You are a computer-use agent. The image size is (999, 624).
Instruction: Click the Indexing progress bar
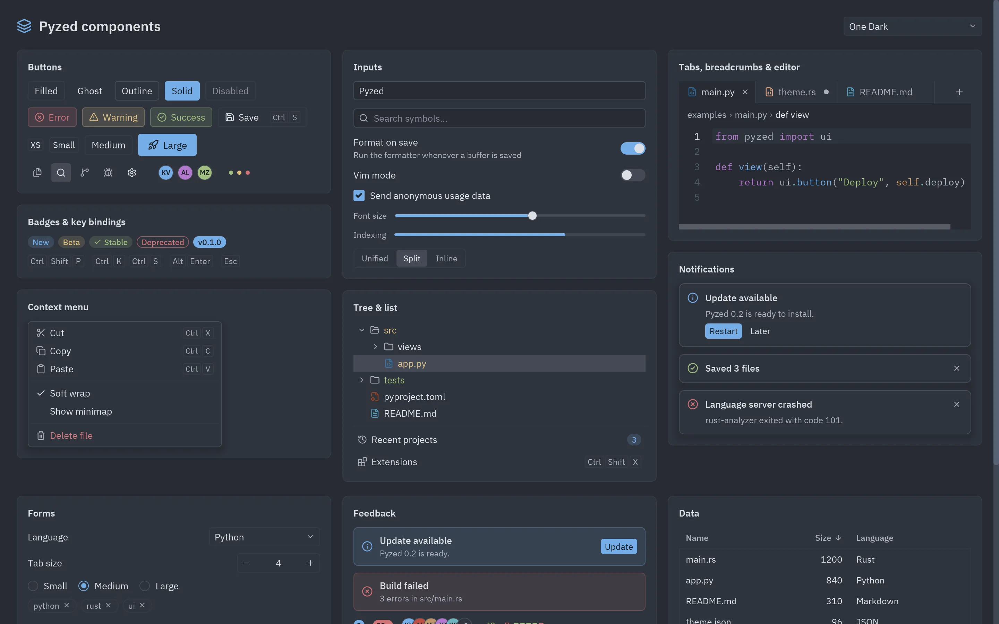click(x=520, y=234)
